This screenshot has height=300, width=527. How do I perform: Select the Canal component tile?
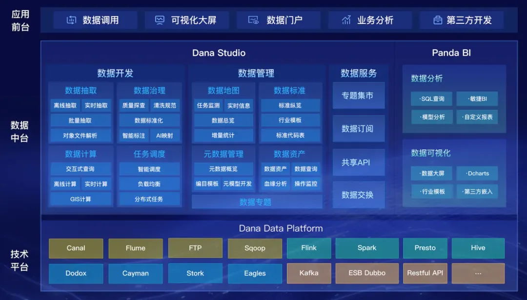(x=76, y=248)
